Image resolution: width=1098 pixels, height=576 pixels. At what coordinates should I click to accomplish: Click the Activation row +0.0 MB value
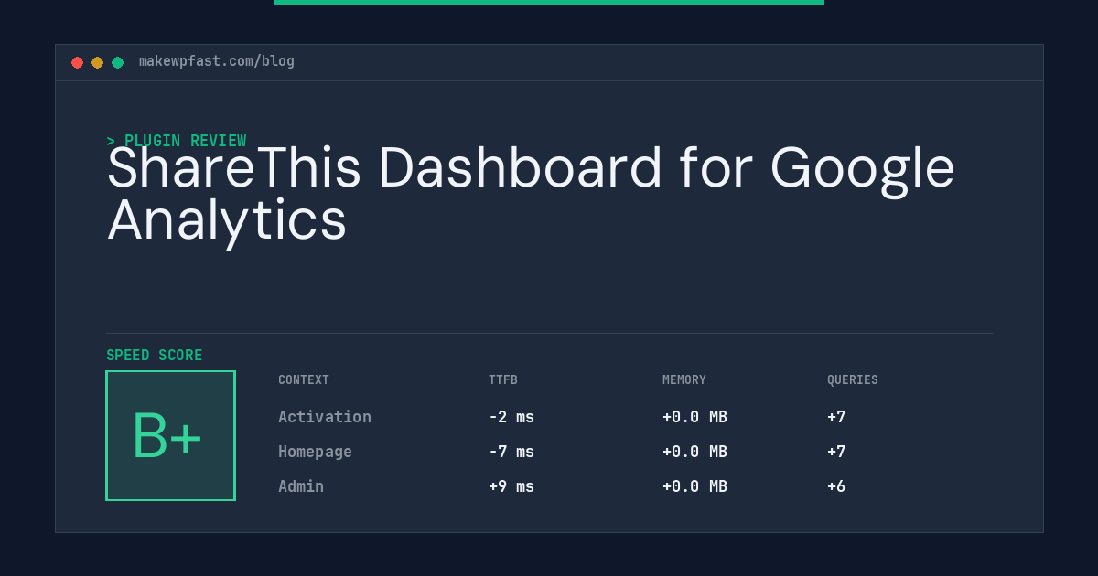(x=694, y=417)
